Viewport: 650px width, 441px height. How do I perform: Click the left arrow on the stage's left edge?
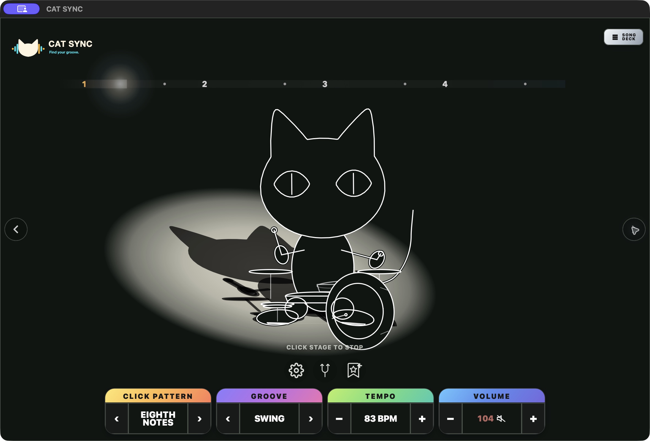click(16, 229)
